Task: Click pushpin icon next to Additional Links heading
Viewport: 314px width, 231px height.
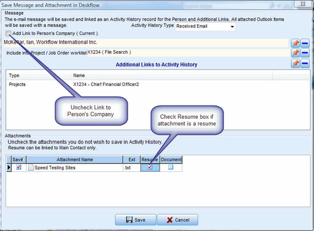Action: coord(296,64)
